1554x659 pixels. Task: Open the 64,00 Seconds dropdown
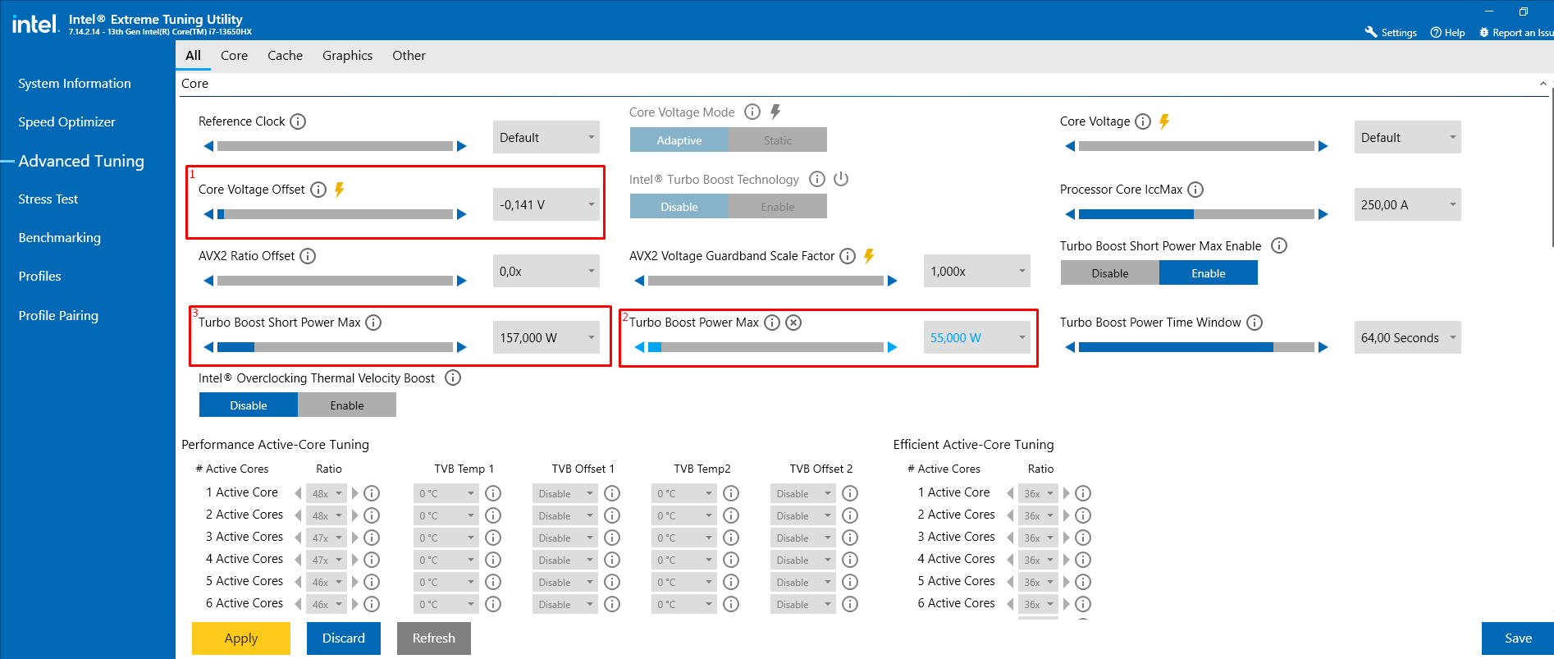click(1408, 337)
